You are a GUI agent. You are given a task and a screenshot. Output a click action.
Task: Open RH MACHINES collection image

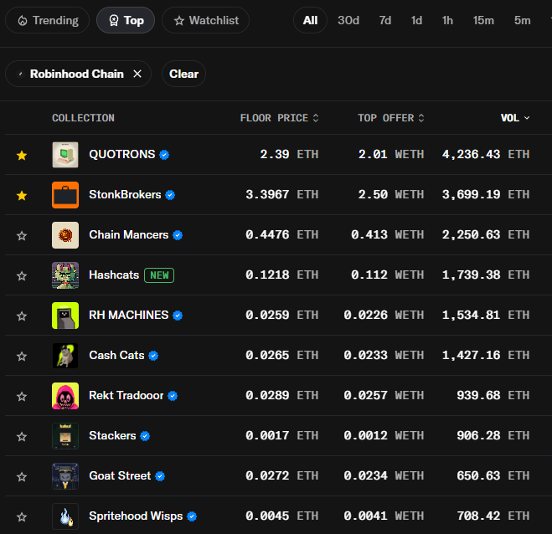(x=65, y=316)
